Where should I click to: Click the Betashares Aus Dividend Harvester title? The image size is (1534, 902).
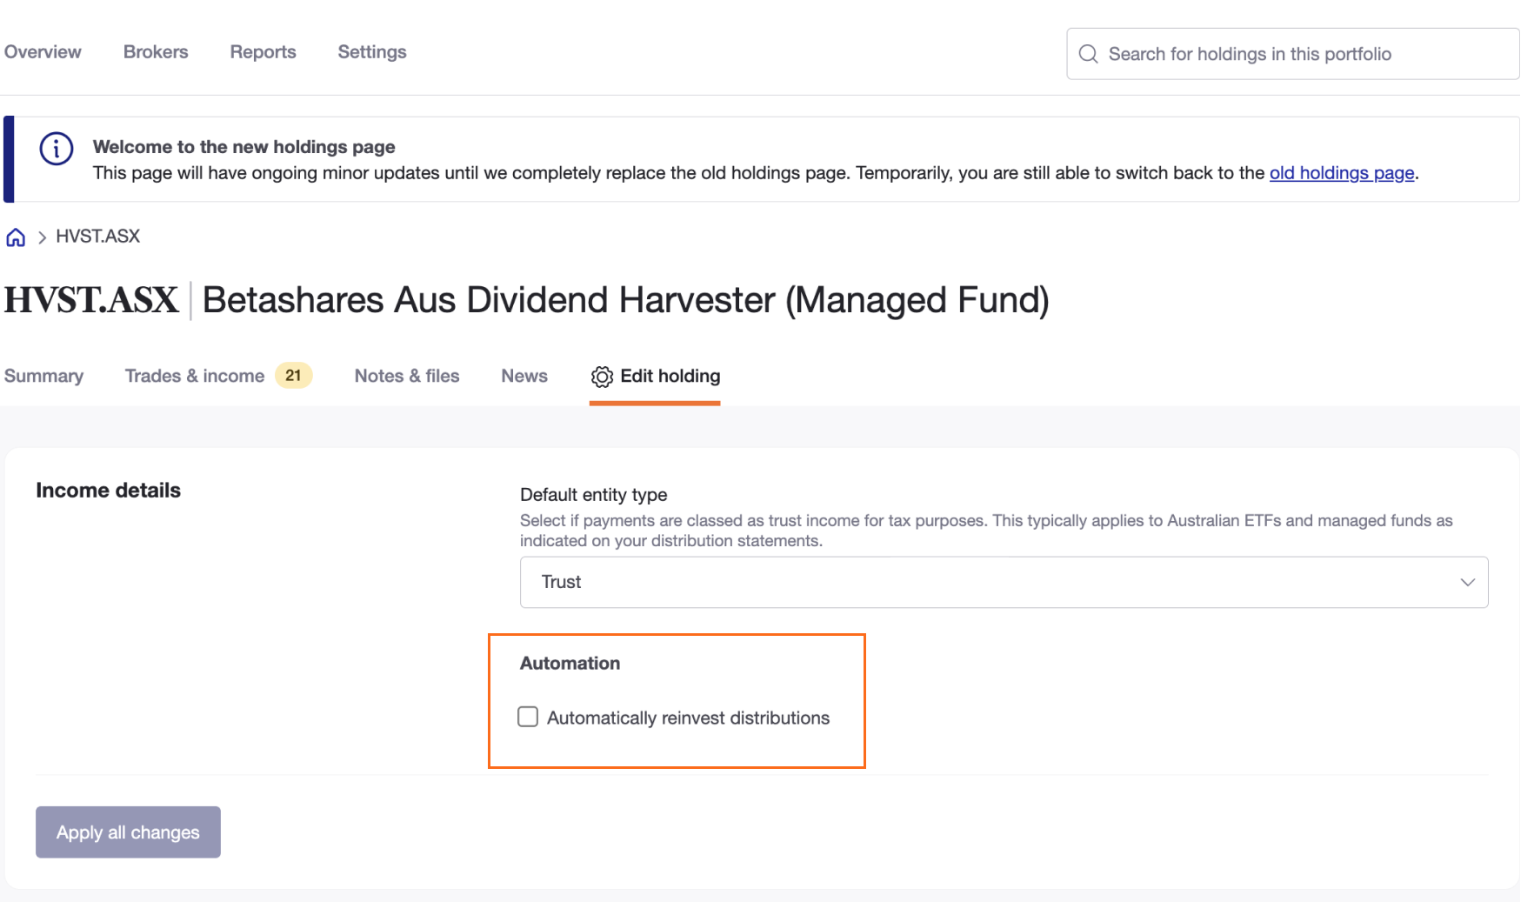[x=625, y=301]
